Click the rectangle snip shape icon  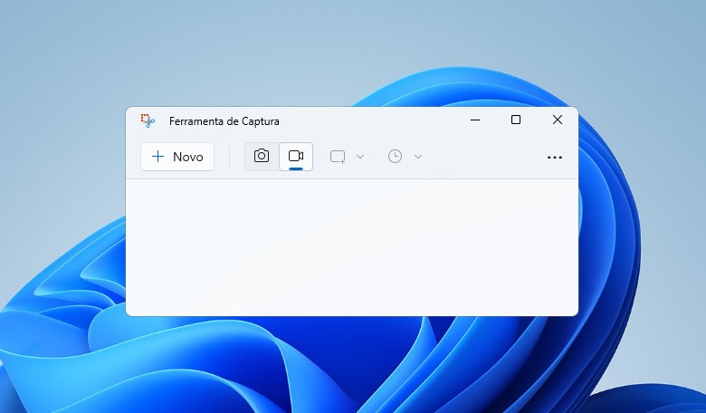point(338,157)
